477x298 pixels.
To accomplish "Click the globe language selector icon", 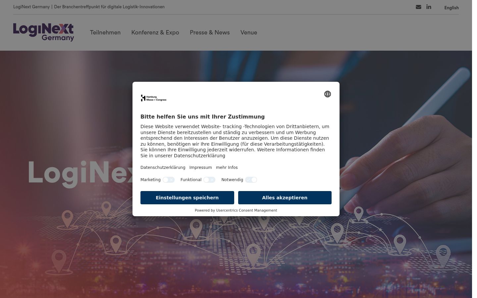I will click(x=328, y=94).
